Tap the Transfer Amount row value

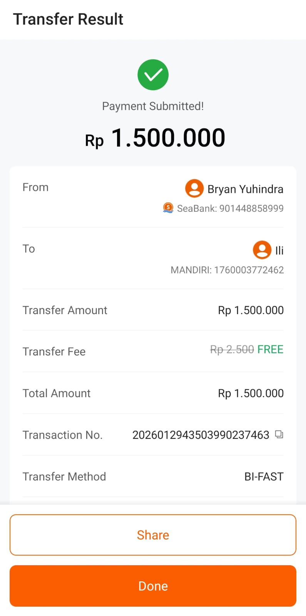251,310
